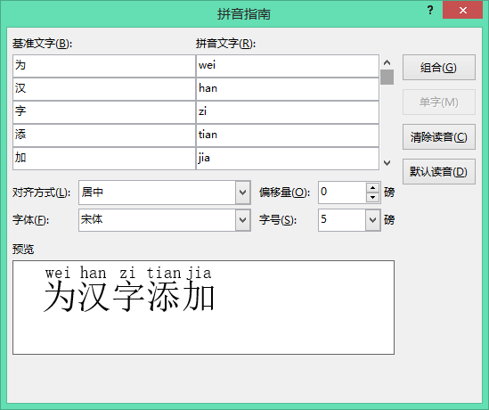The width and height of the screenshot is (489, 410).
Task: Click the scroll down arrow of the pinyin list
Action: point(387,163)
